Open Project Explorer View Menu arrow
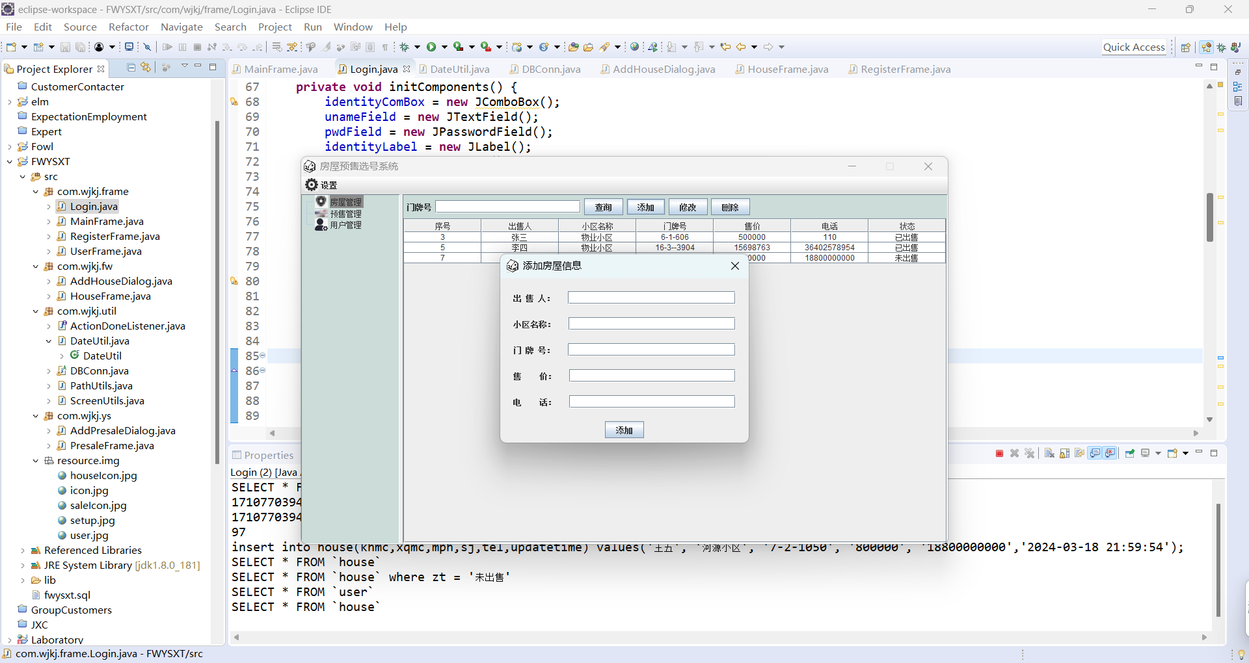1249x663 pixels. [185, 66]
